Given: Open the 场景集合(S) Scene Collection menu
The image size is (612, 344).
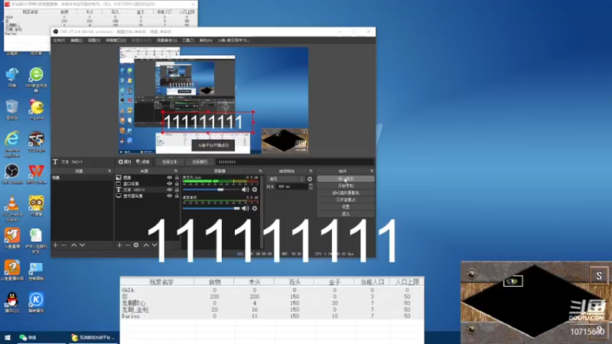Looking at the screenshot, I should (x=167, y=41).
